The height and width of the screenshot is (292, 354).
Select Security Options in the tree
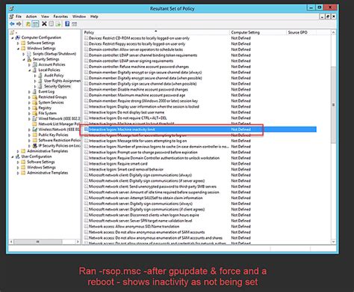[x=58, y=86]
